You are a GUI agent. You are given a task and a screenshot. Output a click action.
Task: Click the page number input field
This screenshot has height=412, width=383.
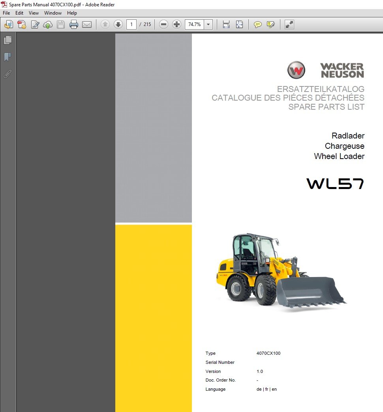coord(131,24)
